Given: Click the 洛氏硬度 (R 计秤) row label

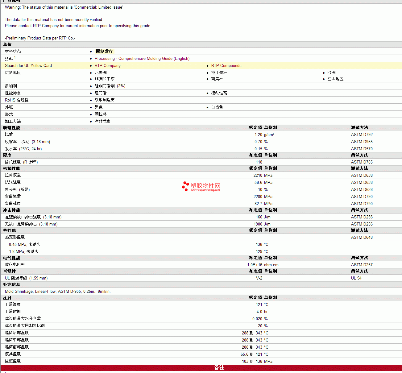Looking at the screenshot, I should point(21,162).
